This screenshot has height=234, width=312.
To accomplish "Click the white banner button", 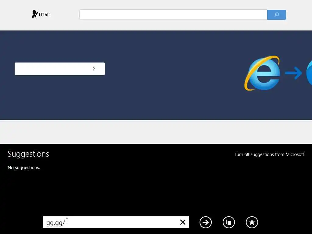I will click(60, 69).
